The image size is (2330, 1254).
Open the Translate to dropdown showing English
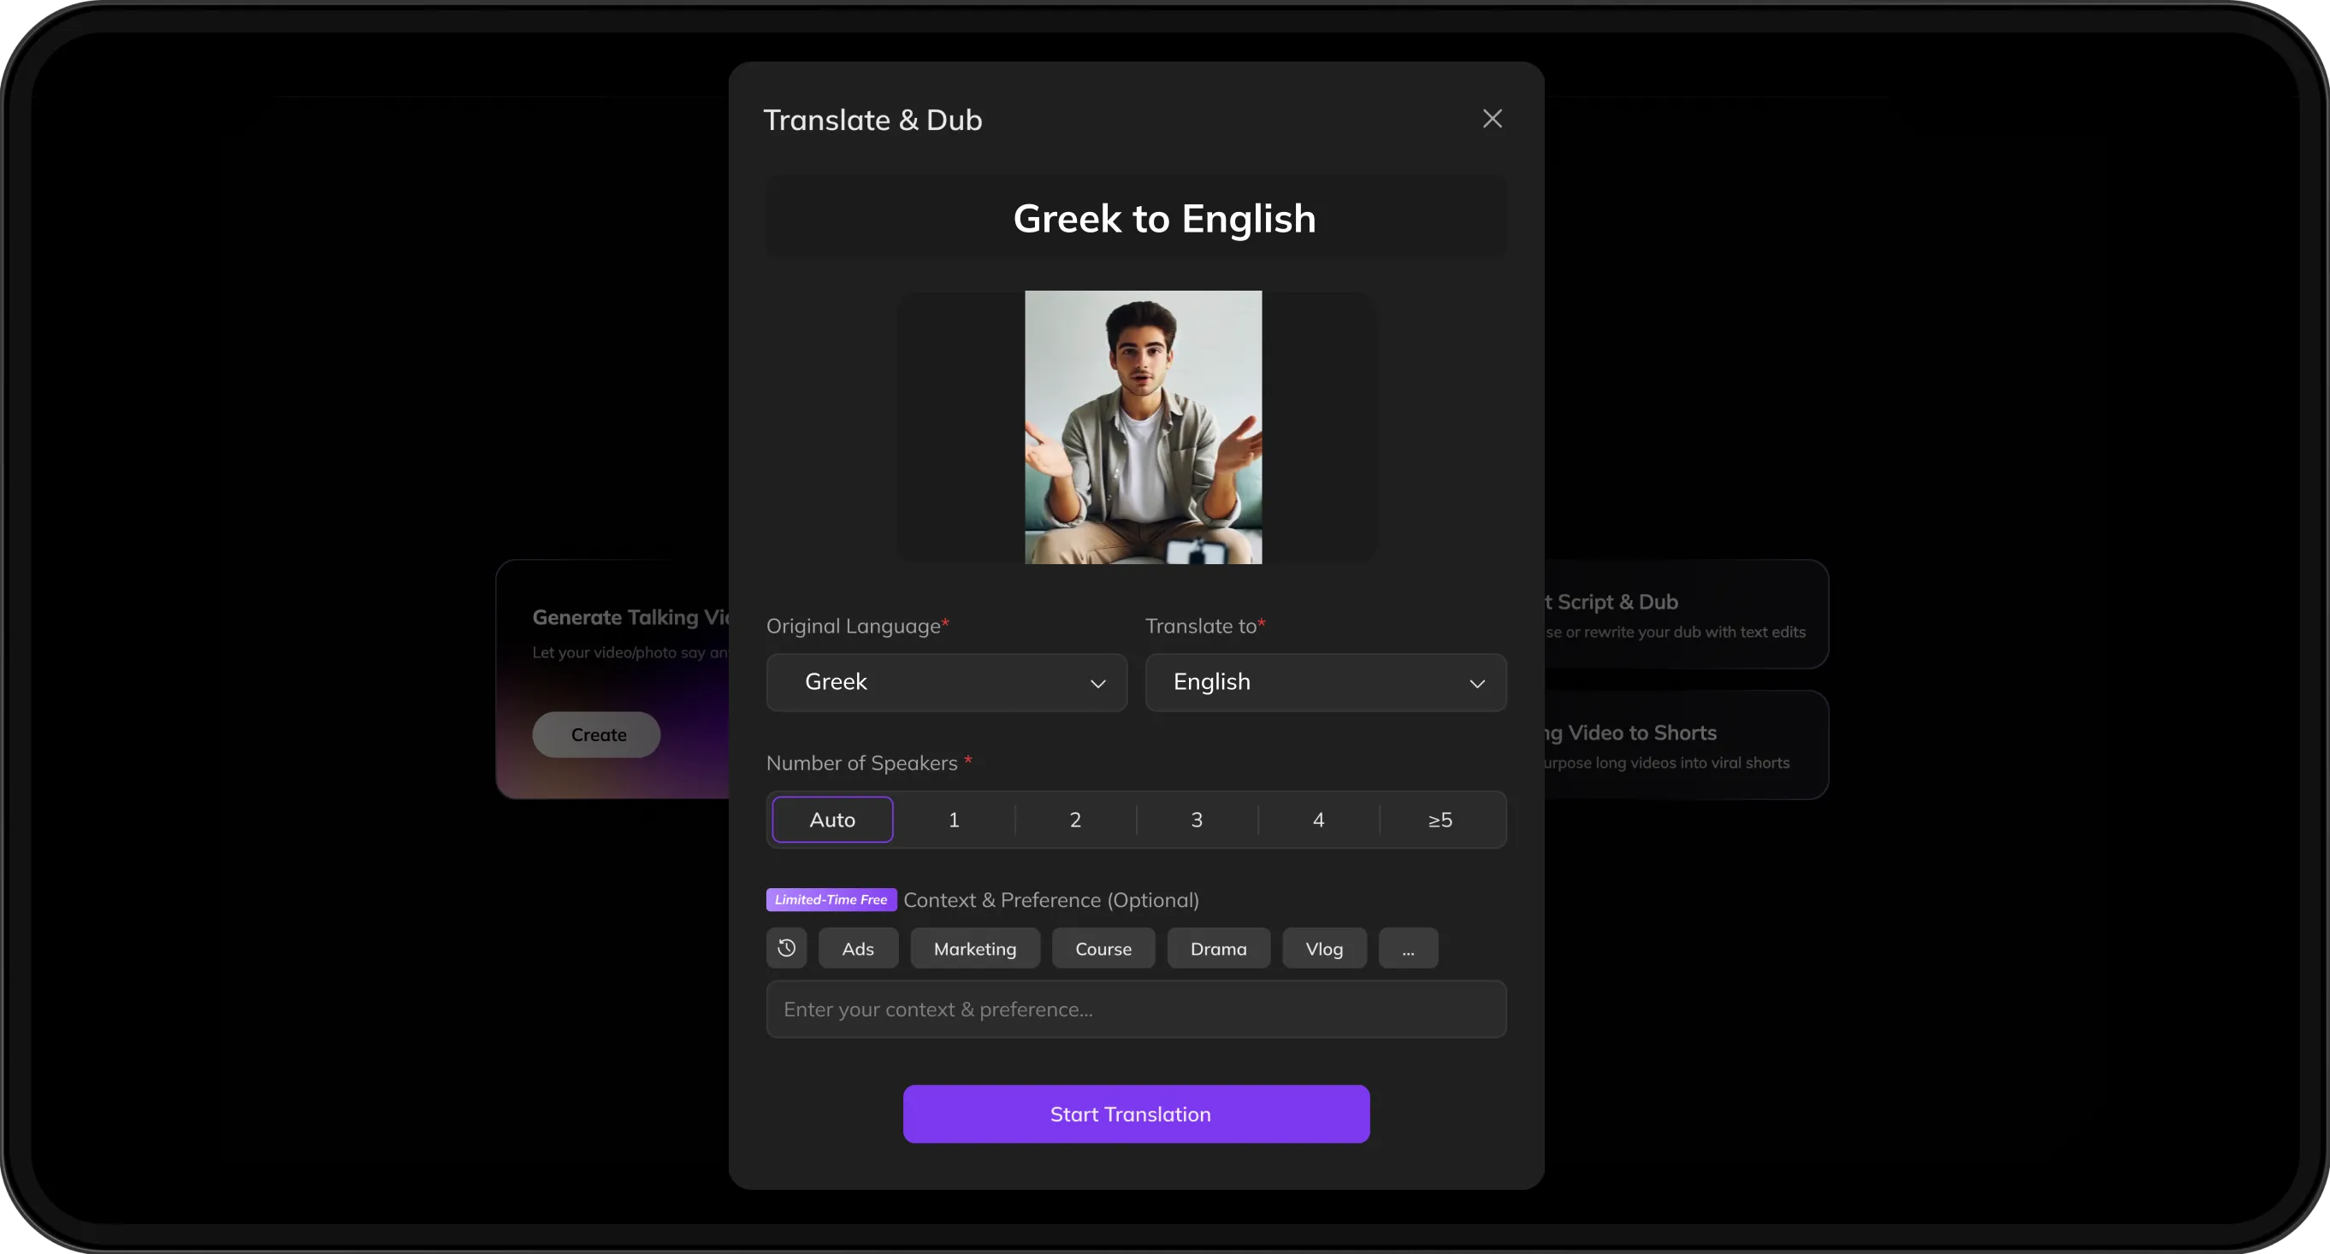1325,681
